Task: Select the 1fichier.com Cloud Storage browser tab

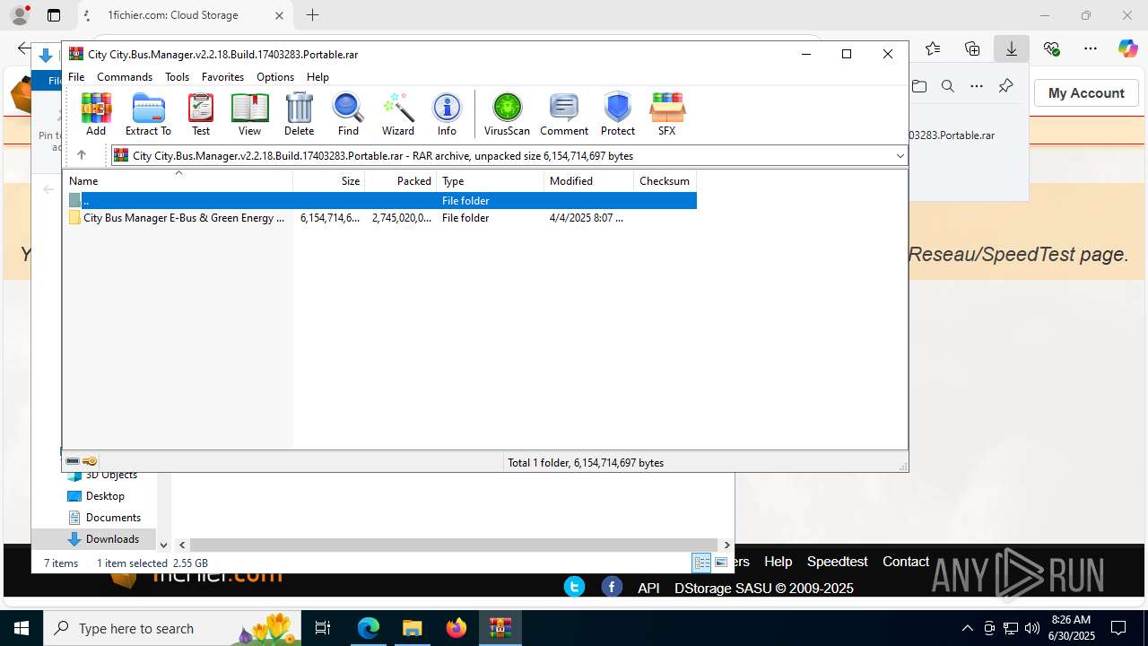Action: [184, 15]
